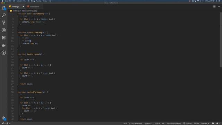Click the unsaved dot on index.js tab
Screen dimensions: 222x125
[x=23, y=7]
